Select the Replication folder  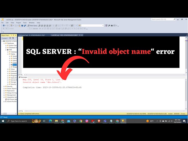(x=11, y=91)
